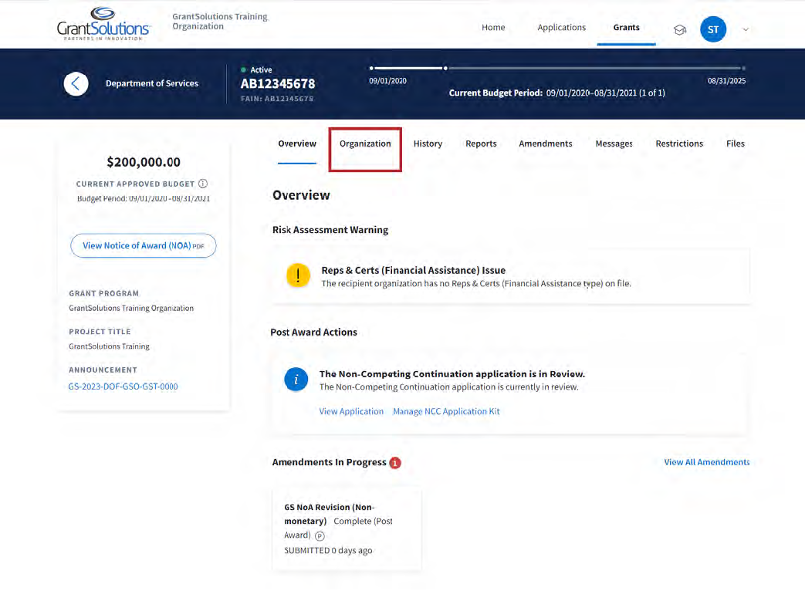This screenshot has height=601, width=805.
Task: Click the yellow risk warning icon
Action: pos(298,275)
